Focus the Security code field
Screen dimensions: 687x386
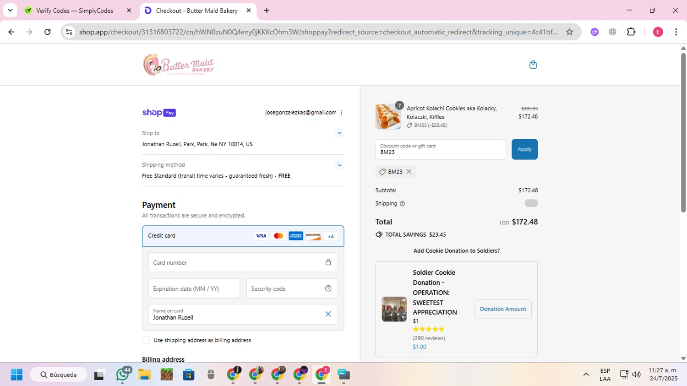[292, 288]
